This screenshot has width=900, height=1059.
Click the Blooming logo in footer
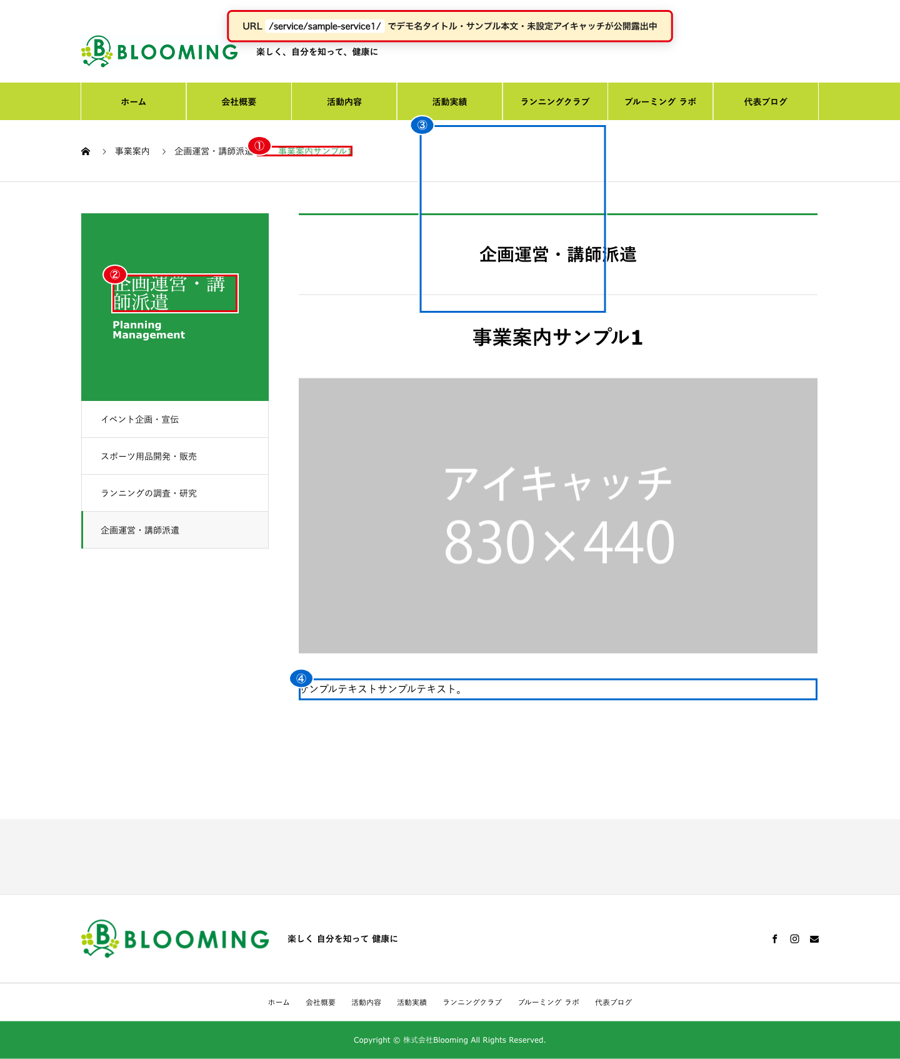pyautogui.click(x=175, y=938)
